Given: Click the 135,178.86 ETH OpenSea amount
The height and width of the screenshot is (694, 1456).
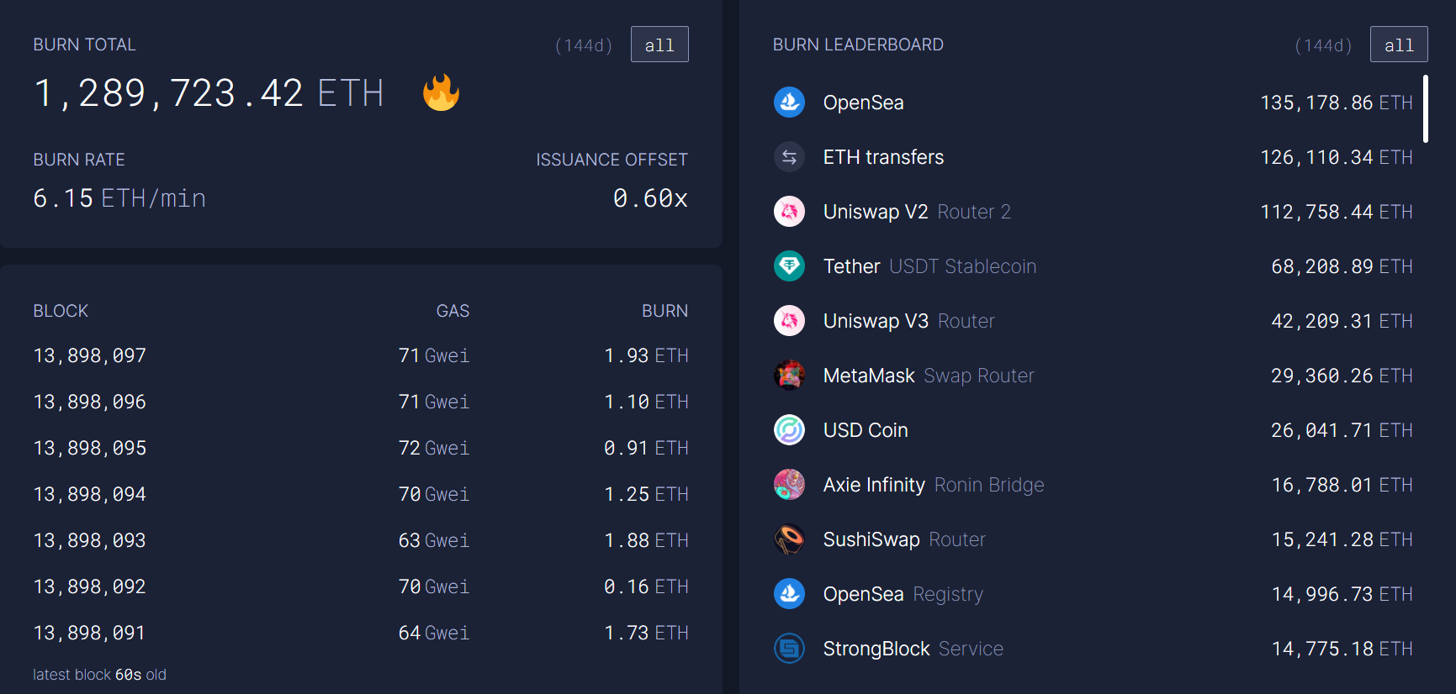Looking at the screenshot, I should click(x=1337, y=103).
